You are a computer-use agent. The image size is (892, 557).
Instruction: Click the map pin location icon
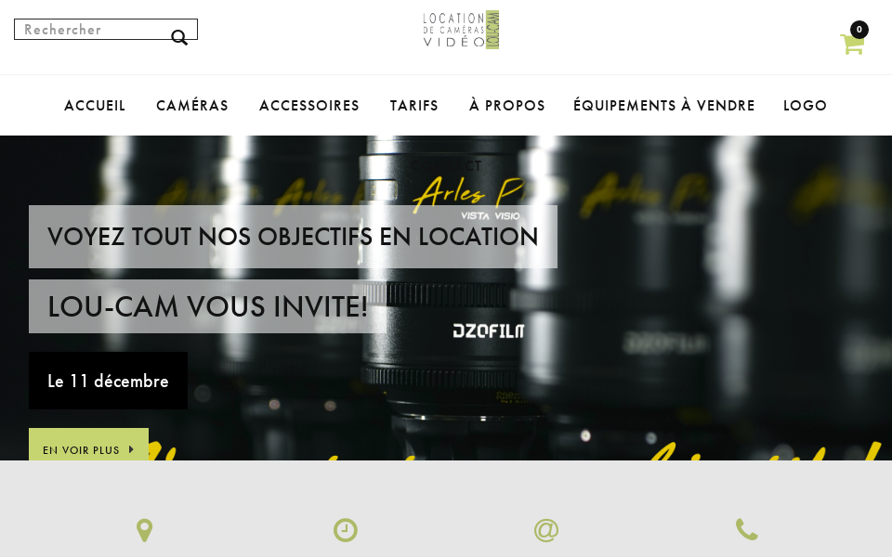pyautogui.click(x=145, y=530)
